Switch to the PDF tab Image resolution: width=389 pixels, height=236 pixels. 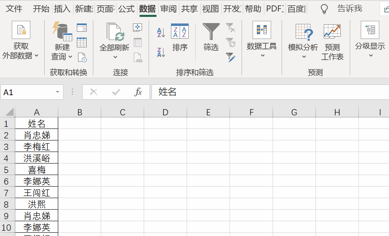[x=275, y=9]
